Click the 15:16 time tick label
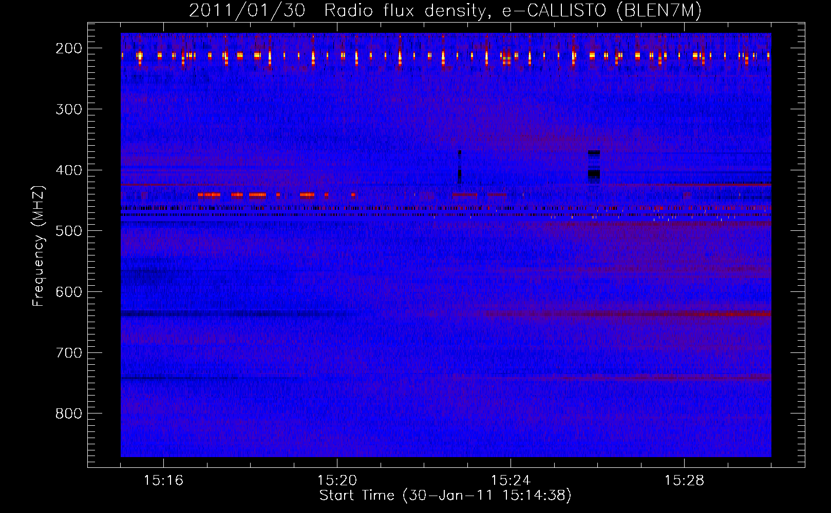This screenshot has width=831, height=513. [163, 481]
